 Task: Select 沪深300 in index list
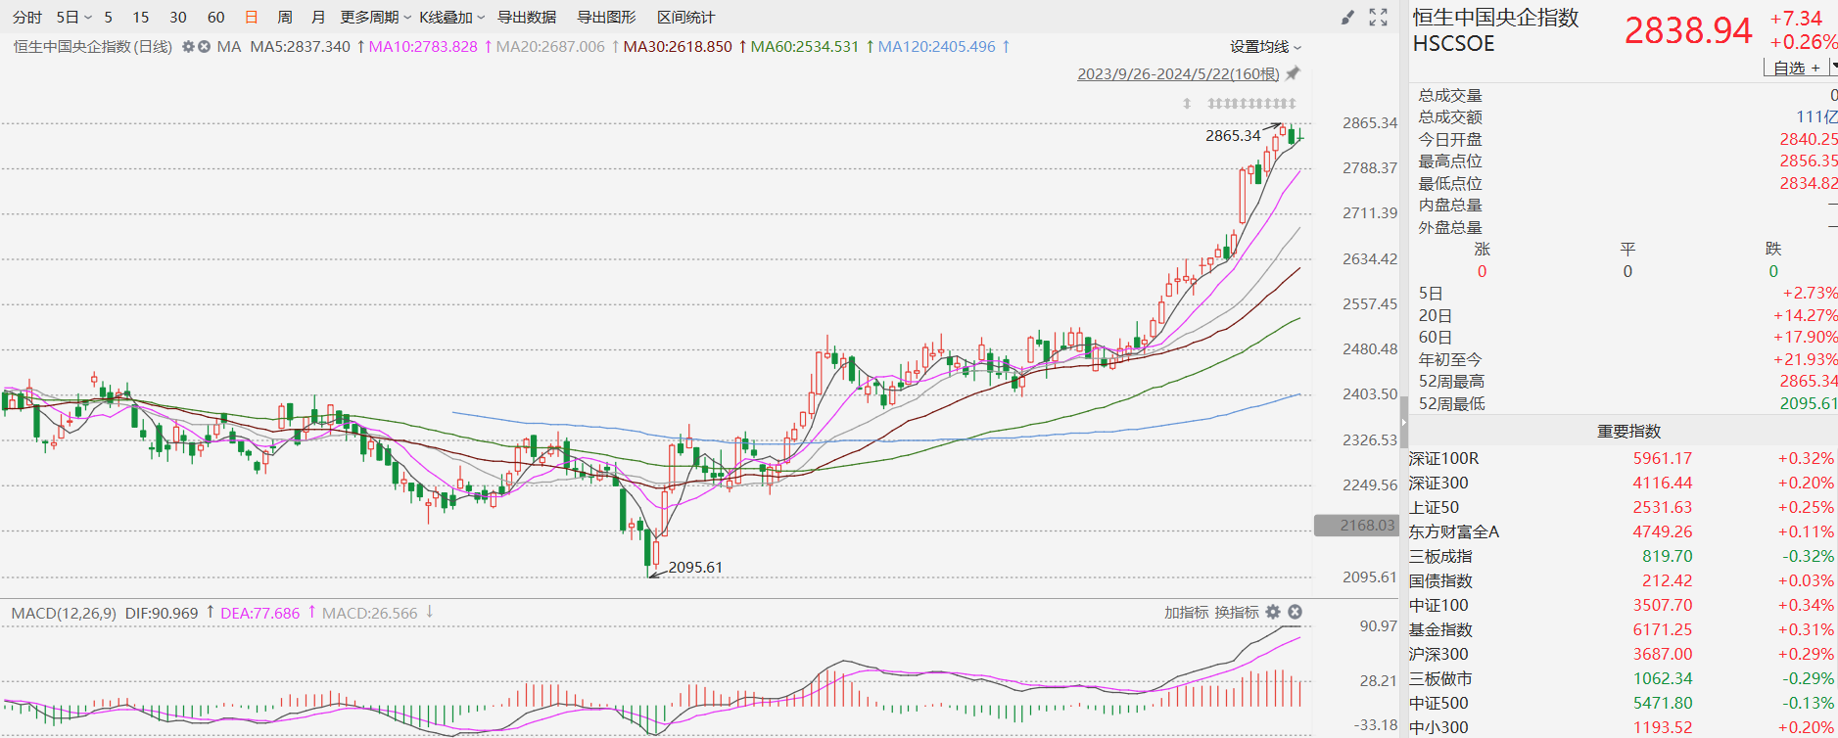tap(1438, 654)
